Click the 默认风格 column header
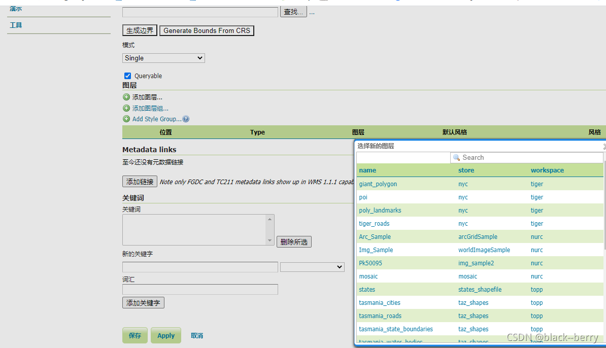Viewport: 606px width, 348px height. coord(455,132)
